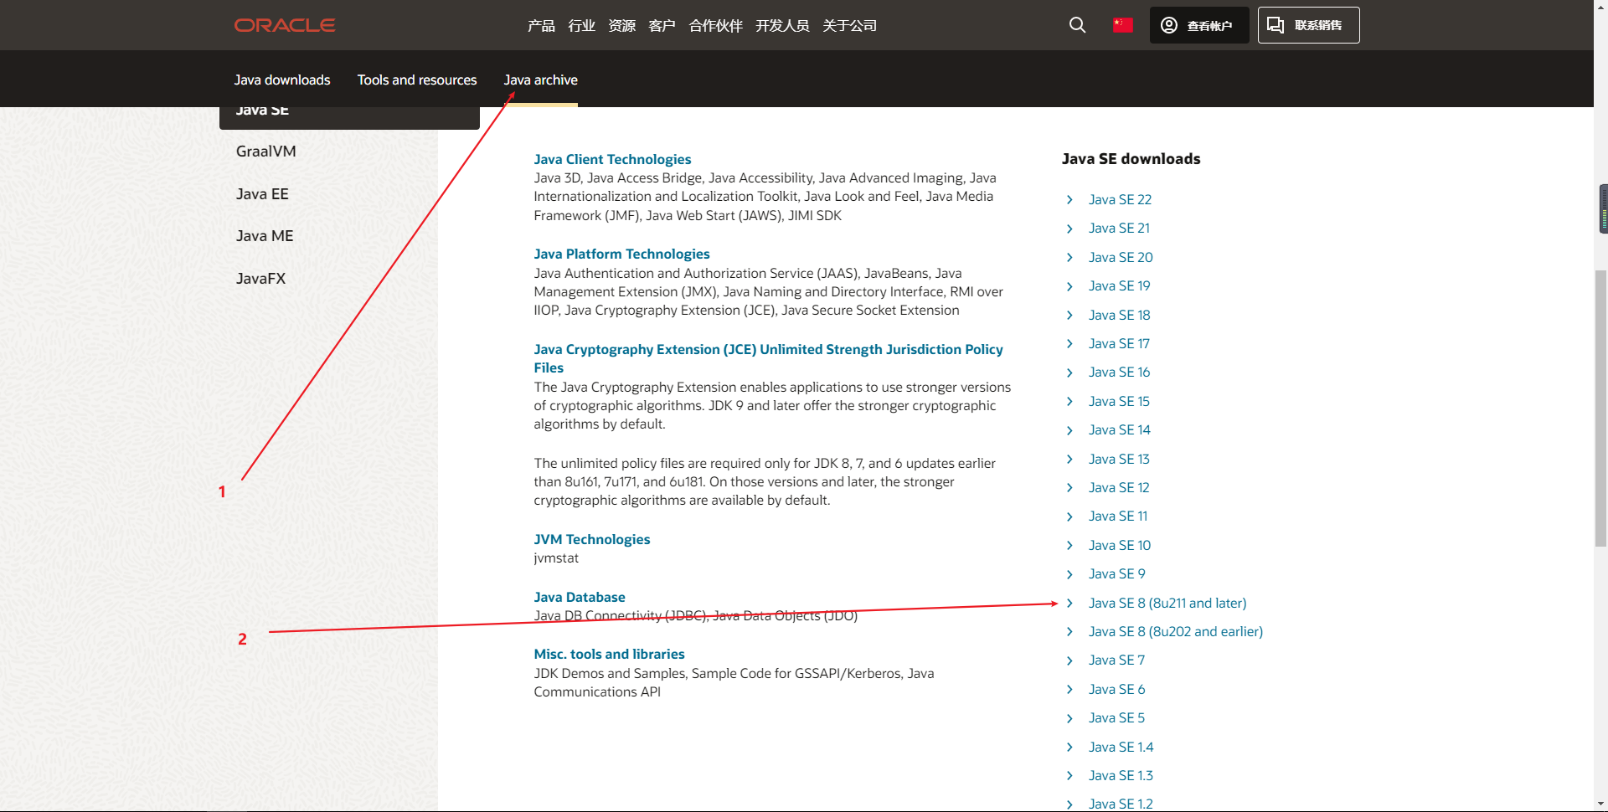The width and height of the screenshot is (1608, 812).
Task: Switch to Tools and resources tab
Action: click(x=416, y=80)
